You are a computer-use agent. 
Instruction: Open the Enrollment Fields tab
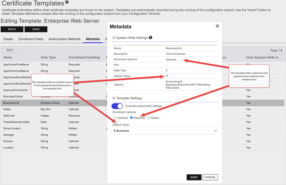(x=31, y=39)
